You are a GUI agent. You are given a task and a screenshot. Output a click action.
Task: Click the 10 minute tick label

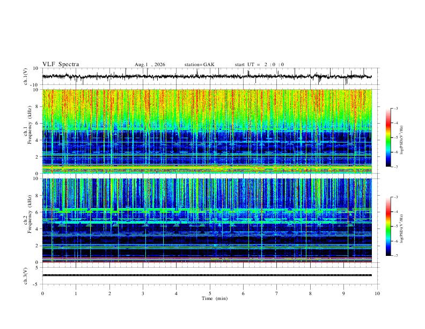point(377,294)
